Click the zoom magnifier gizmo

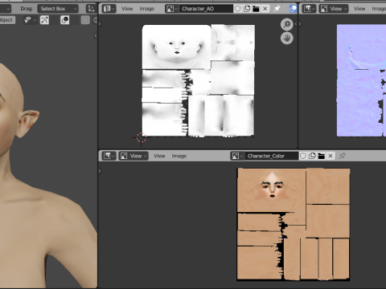pyautogui.click(x=286, y=24)
